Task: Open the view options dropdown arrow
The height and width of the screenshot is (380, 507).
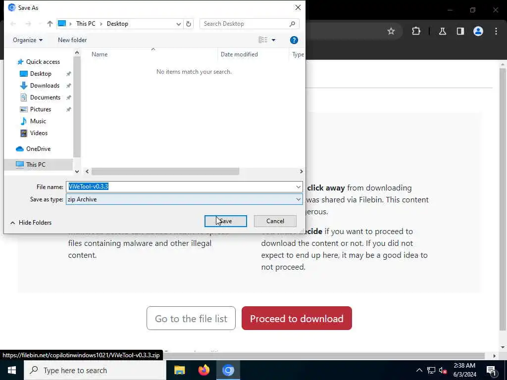Action: (273, 40)
